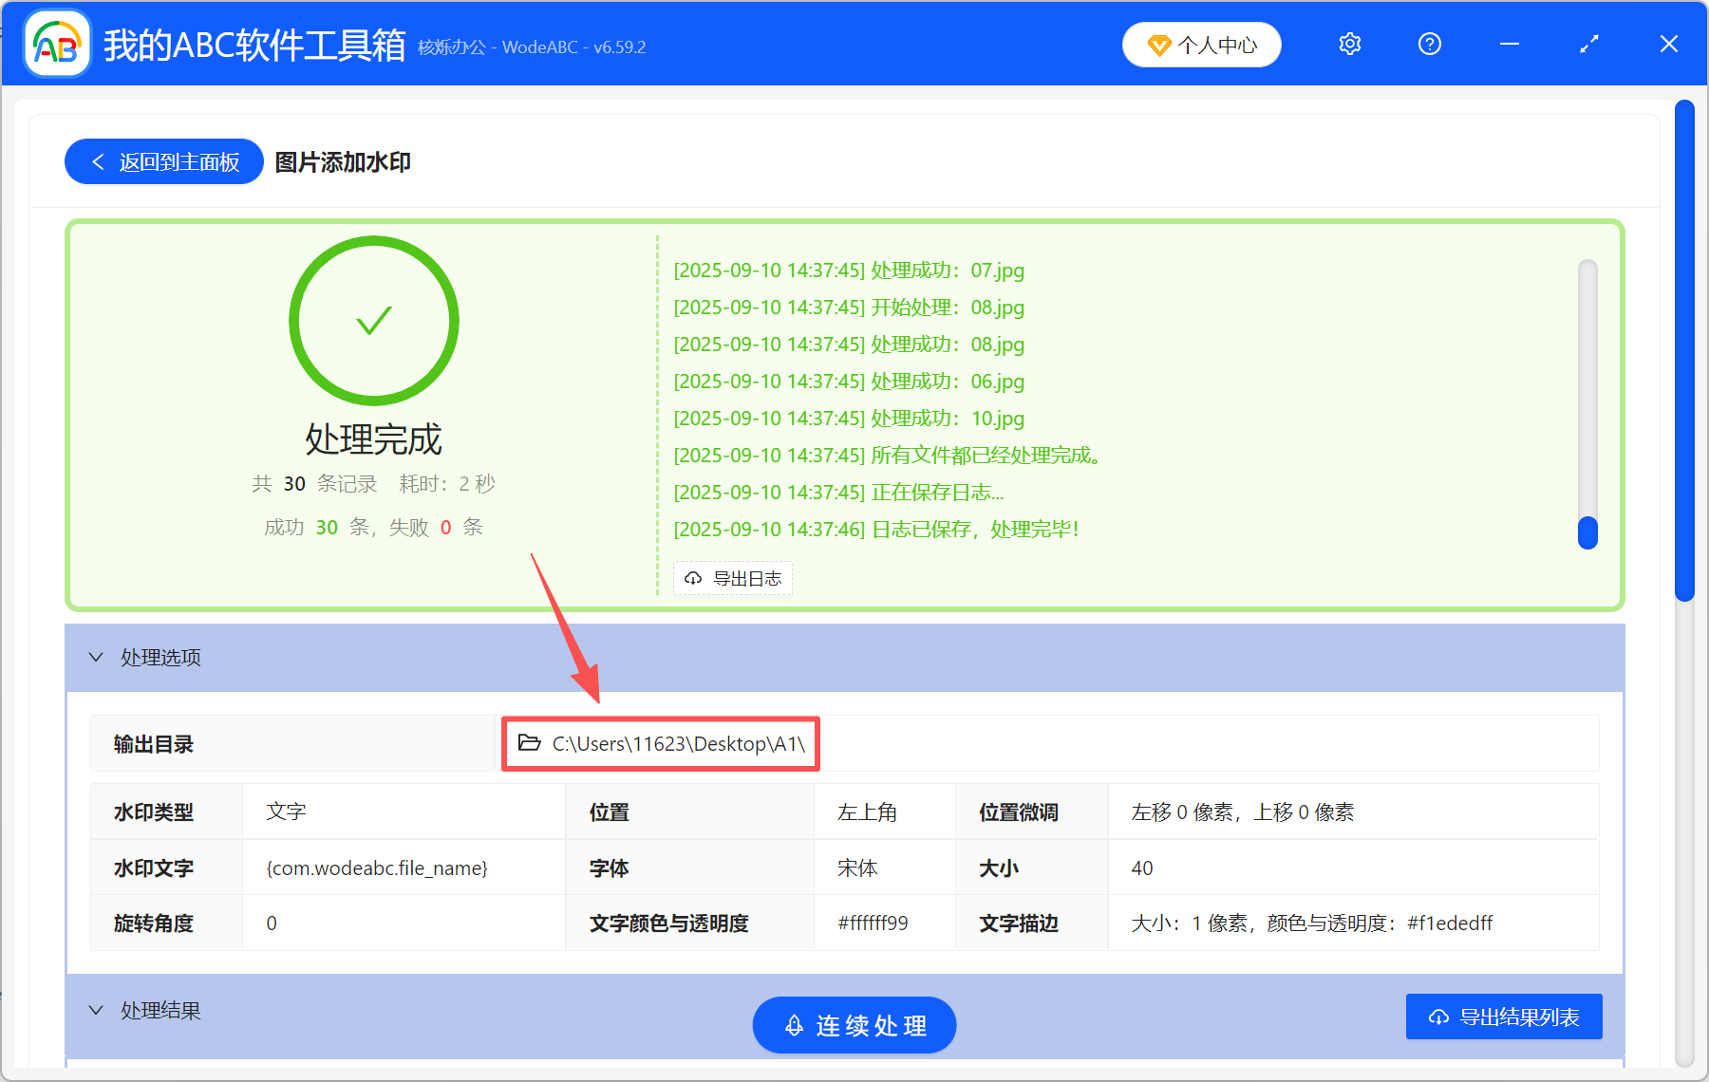Click log line 开始处理: 08.jpg
This screenshot has height=1082, width=1709.
pyautogui.click(x=849, y=308)
